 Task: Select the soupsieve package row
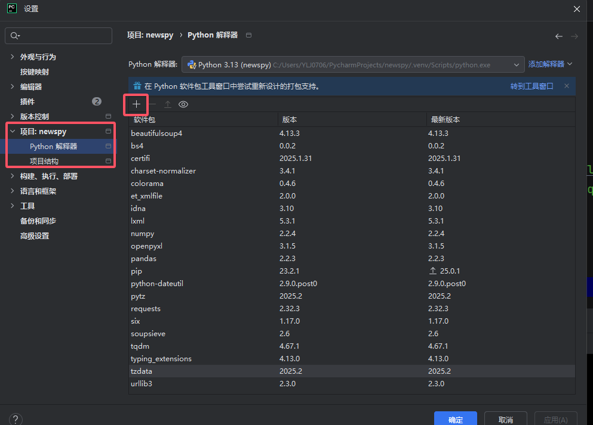click(352, 333)
